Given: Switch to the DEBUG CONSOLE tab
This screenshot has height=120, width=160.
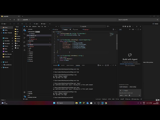Looking at the screenshot, I should 70,65.
